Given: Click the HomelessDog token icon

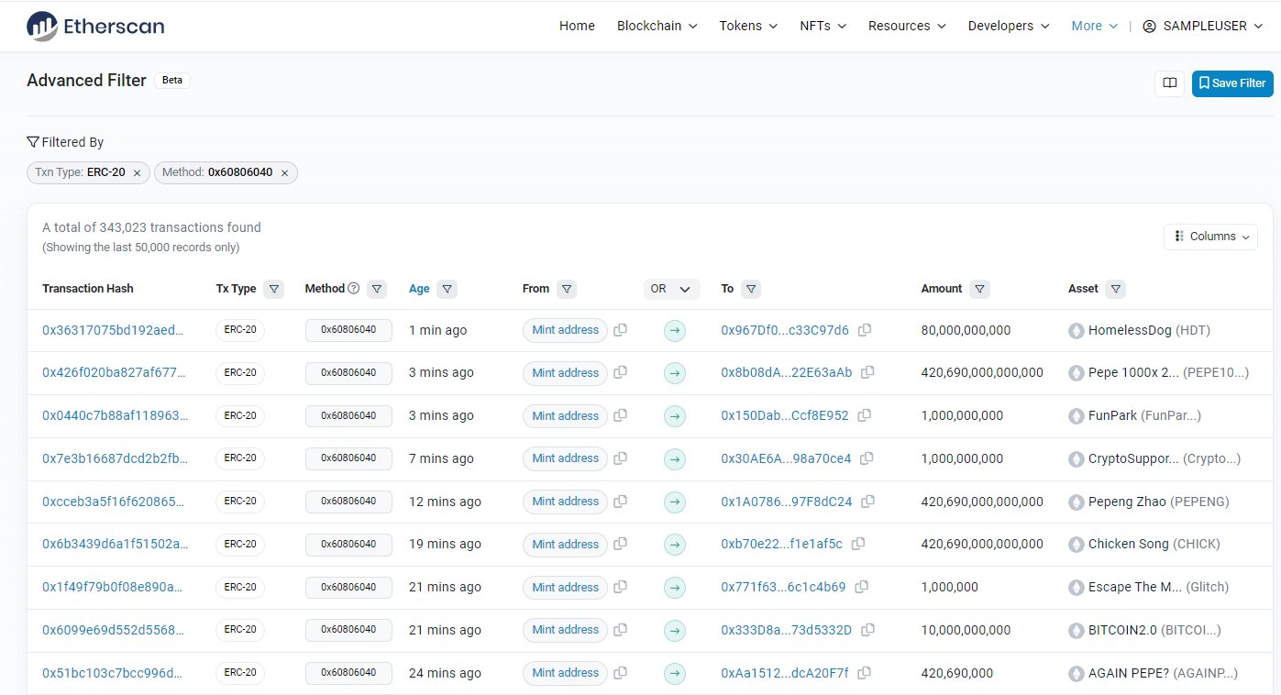Looking at the screenshot, I should [1077, 330].
